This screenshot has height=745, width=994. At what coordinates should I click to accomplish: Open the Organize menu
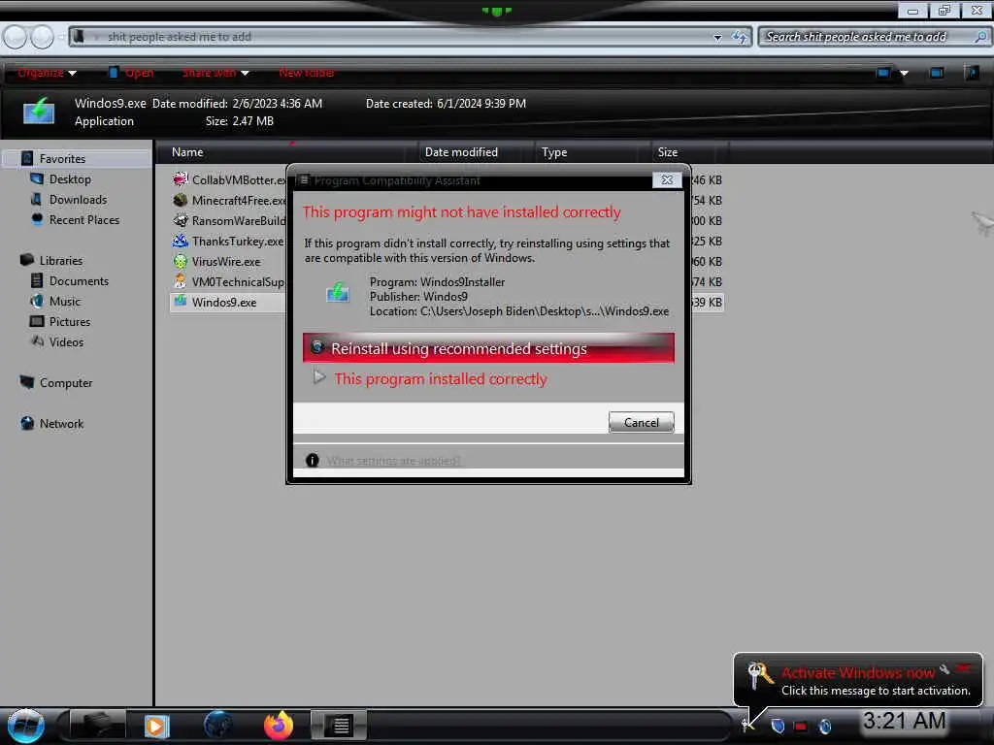click(x=47, y=73)
